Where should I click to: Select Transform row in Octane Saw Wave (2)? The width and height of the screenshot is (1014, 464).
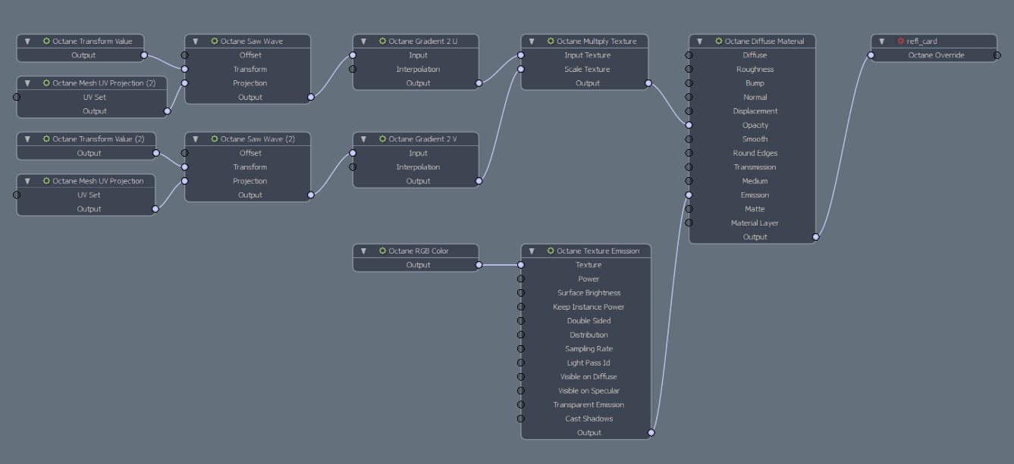point(248,167)
